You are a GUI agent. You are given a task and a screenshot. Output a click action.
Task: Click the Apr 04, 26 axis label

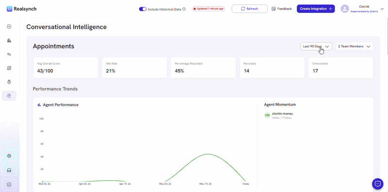click(84, 184)
